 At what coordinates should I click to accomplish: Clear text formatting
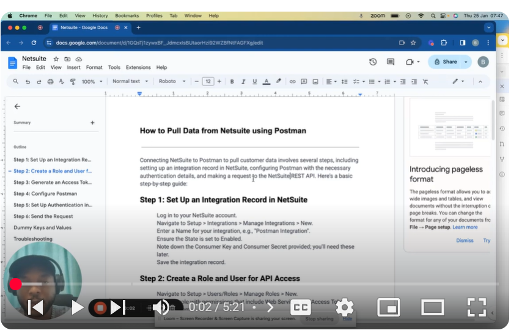425,82
